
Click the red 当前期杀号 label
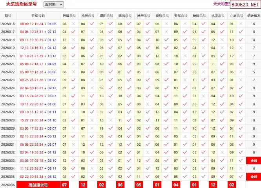[x=38, y=184]
